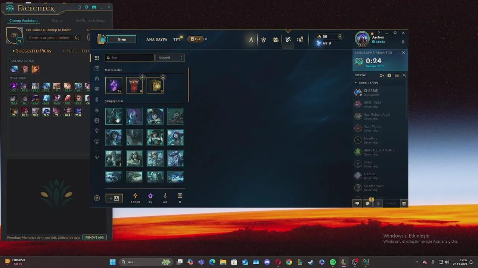The height and width of the screenshot is (268, 478).
Task: Toggle voice chat in the social panel footer
Action: pyautogui.click(x=378, y=204)
